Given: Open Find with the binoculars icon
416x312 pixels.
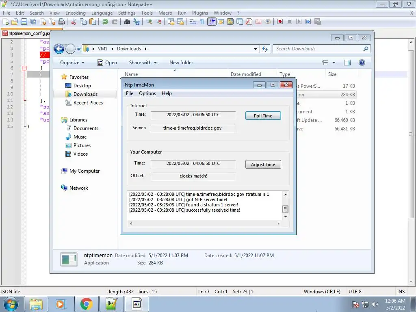Looking at the screenshot, I should (x=127, y=22).
